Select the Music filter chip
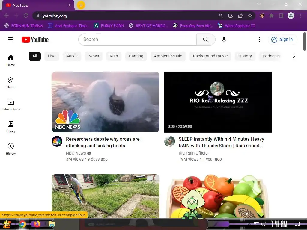 click(x=72, y=56)
